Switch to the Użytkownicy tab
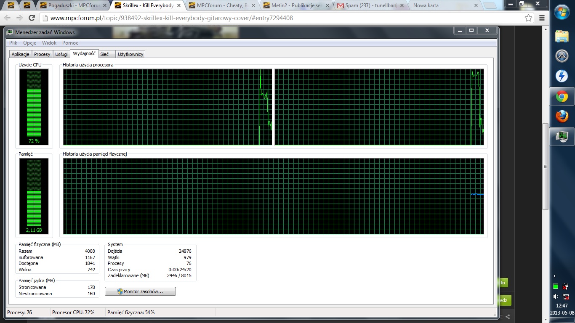Viewport: 575px width, 323px height. tap(131, 54)
